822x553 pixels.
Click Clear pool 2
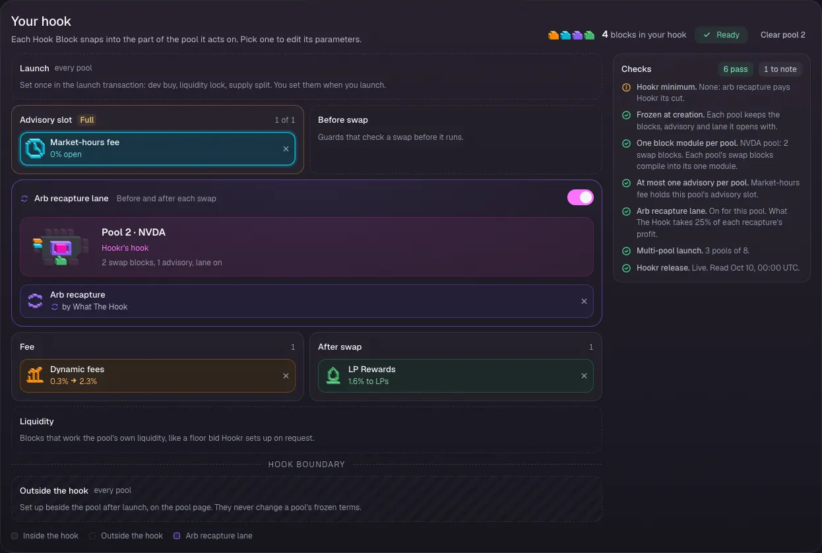point(783,35)
